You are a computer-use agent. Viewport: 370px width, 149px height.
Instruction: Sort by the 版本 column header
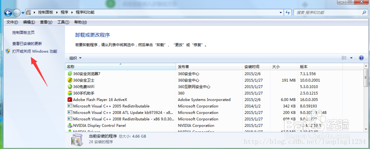pos(320,67)
